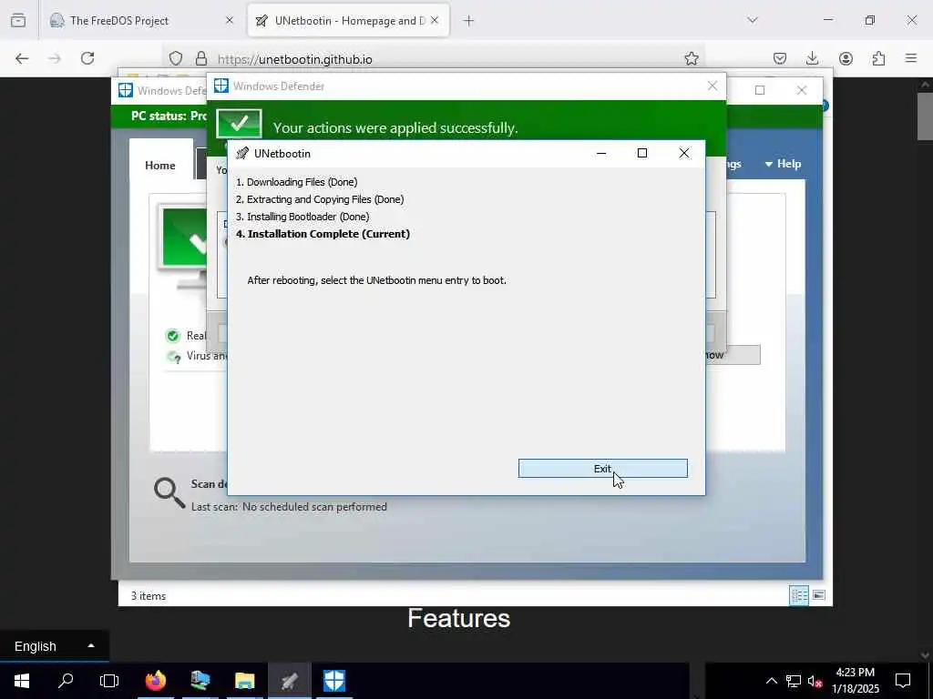Open Firefox from the taskbar
The height and width of the screenshot is (699, 933).
(156, 681)
